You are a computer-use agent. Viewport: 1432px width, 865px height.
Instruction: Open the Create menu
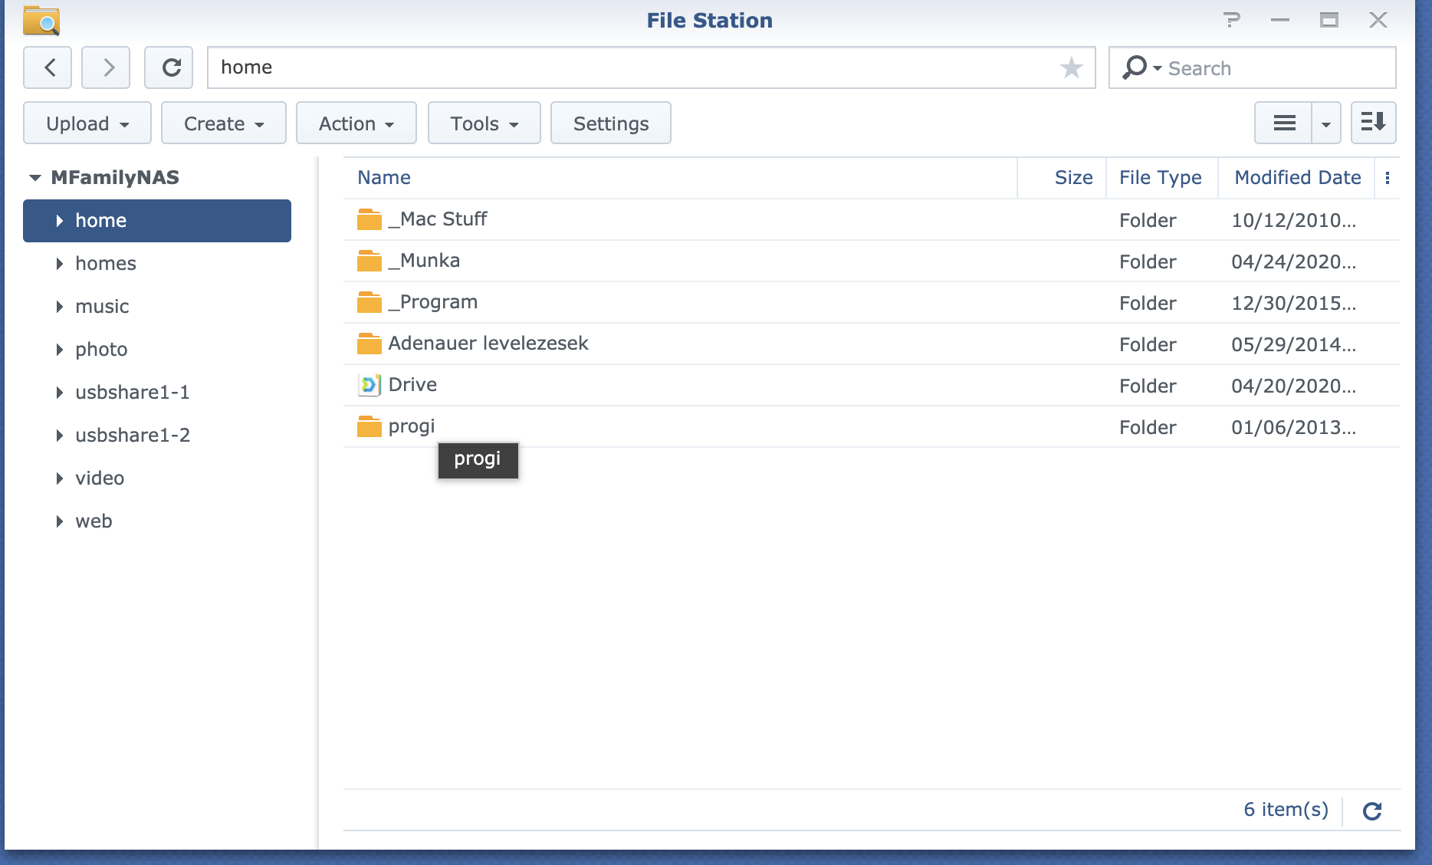pos(224,123)
